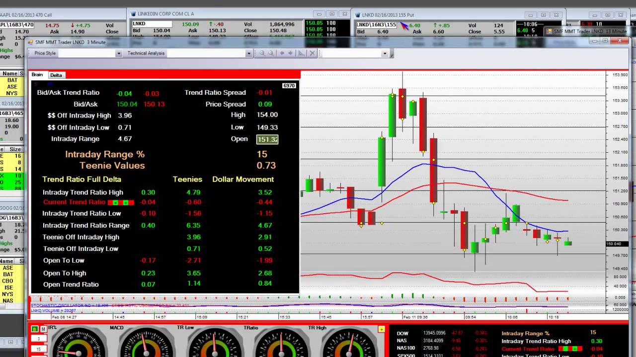Click the chart drawing tool icon in toolbar

pyautogui.click(x=302, y=53)
